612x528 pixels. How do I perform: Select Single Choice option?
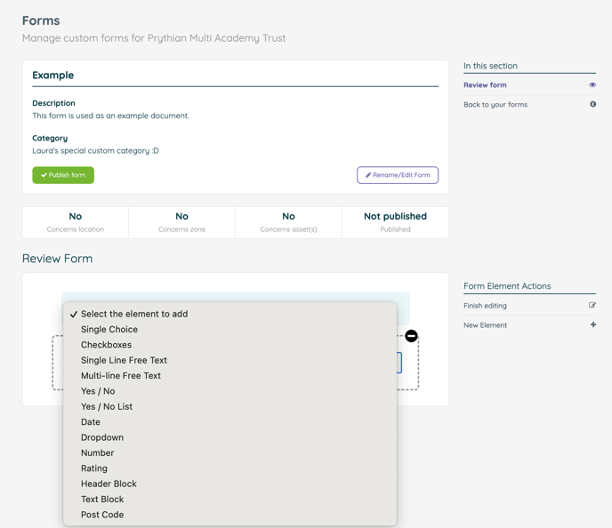point(229,330)
